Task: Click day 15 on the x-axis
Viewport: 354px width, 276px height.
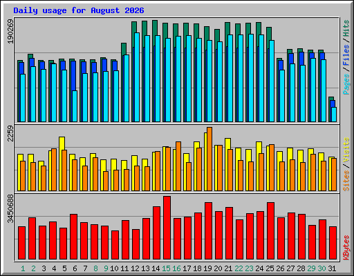Action: pyautogui.click(x=166, y=268)
